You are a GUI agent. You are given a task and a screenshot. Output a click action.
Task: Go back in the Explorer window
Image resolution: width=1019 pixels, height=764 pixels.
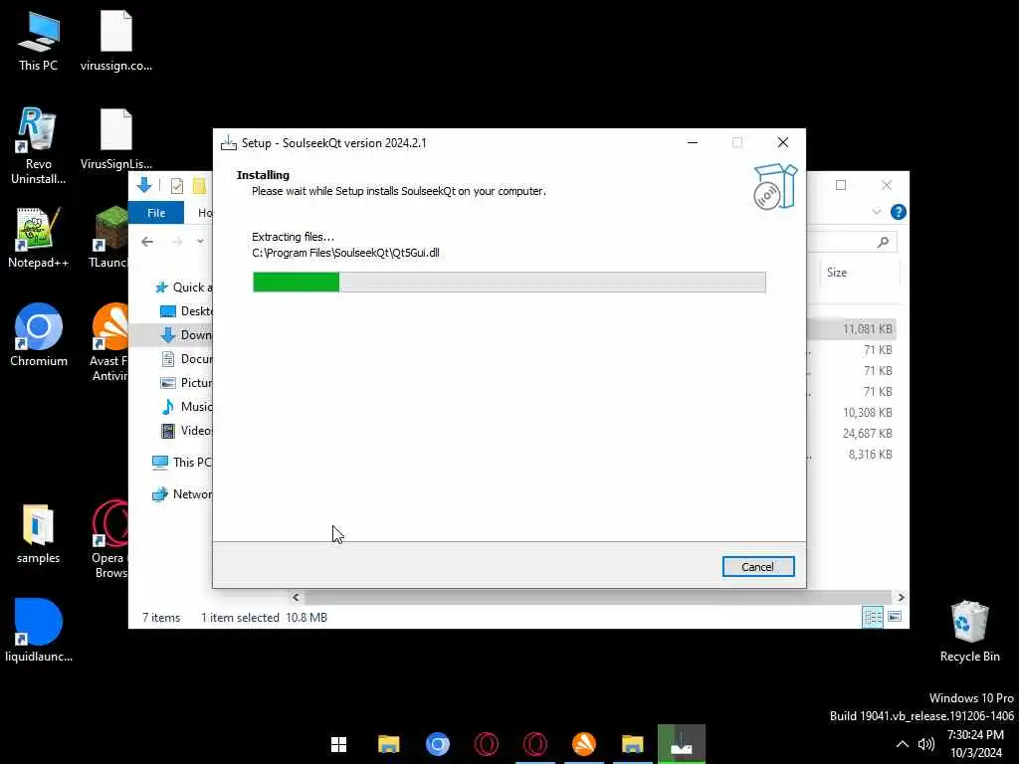pos(147,242)
